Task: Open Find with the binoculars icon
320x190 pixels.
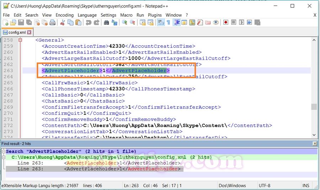Action: point(106,22)
